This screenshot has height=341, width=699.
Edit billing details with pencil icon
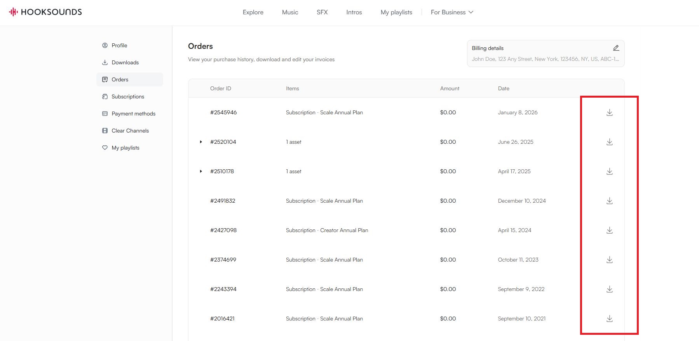(616, 48)
